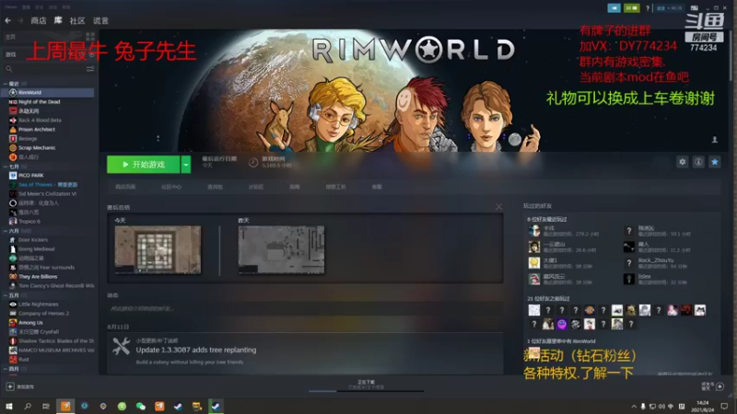
Task: Click the green 开始游戏 play button
Action: [x=144, y=165]
